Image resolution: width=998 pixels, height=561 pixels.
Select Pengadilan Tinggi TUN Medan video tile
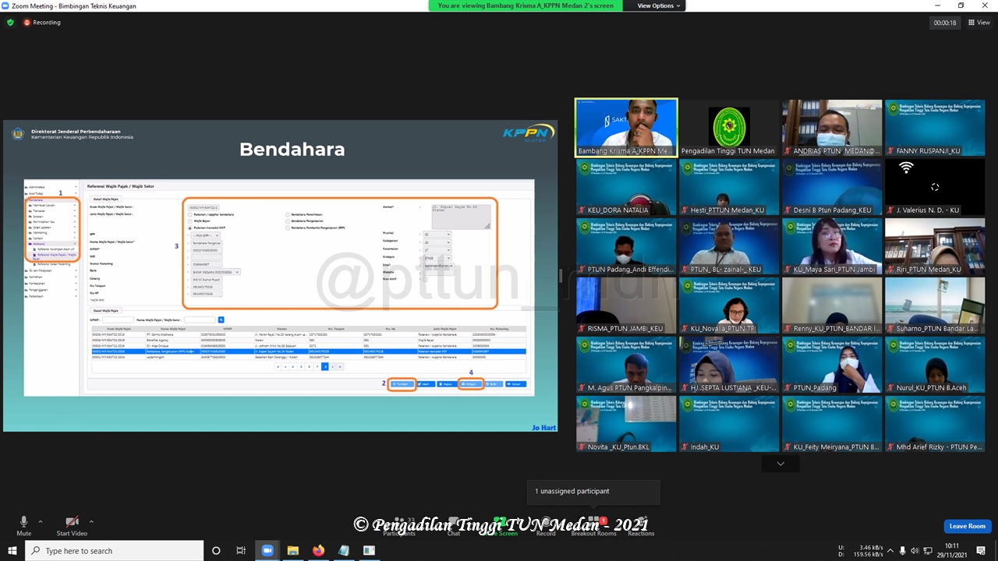tap(729, 128)
